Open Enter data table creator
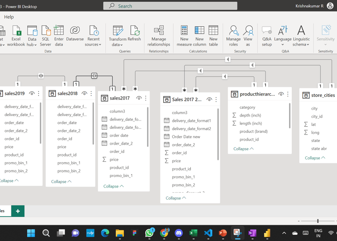The width and height of the screenshot is (337, 241). [59, 35]
